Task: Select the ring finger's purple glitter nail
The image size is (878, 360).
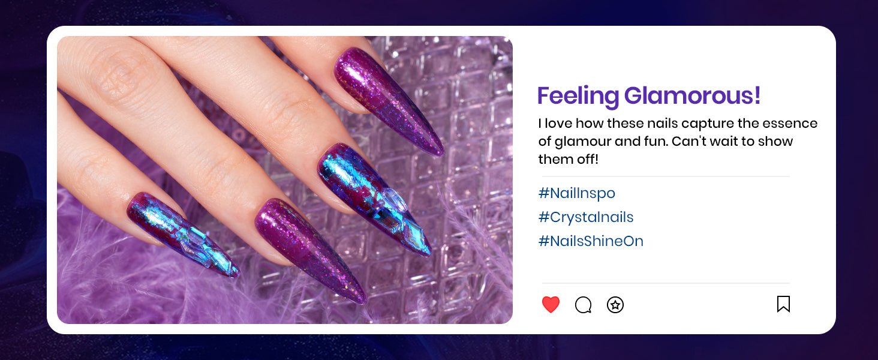Action: click(310, 250)
